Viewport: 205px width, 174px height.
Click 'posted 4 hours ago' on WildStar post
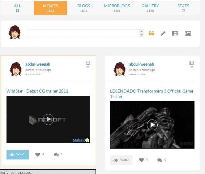(x=38, y=70)
